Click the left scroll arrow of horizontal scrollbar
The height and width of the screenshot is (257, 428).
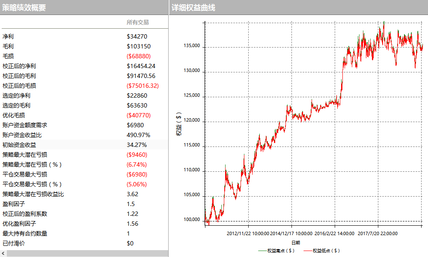pyautogui.click(x=3, y=254)
